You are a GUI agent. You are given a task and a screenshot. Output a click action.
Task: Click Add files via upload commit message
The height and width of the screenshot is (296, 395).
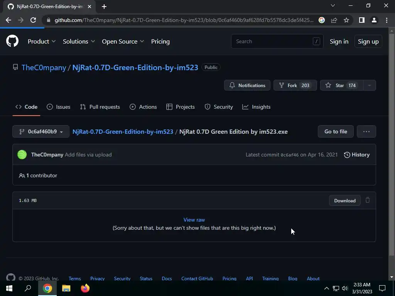tap(88, 155)
